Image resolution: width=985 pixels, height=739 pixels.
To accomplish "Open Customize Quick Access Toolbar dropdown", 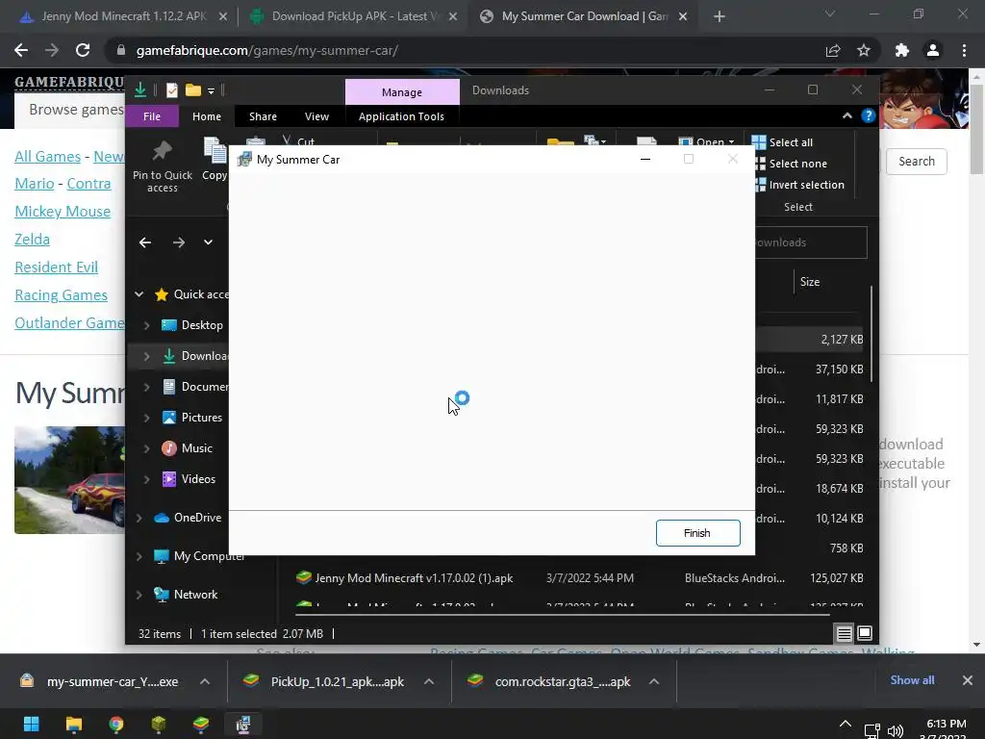I will point(211,91).
